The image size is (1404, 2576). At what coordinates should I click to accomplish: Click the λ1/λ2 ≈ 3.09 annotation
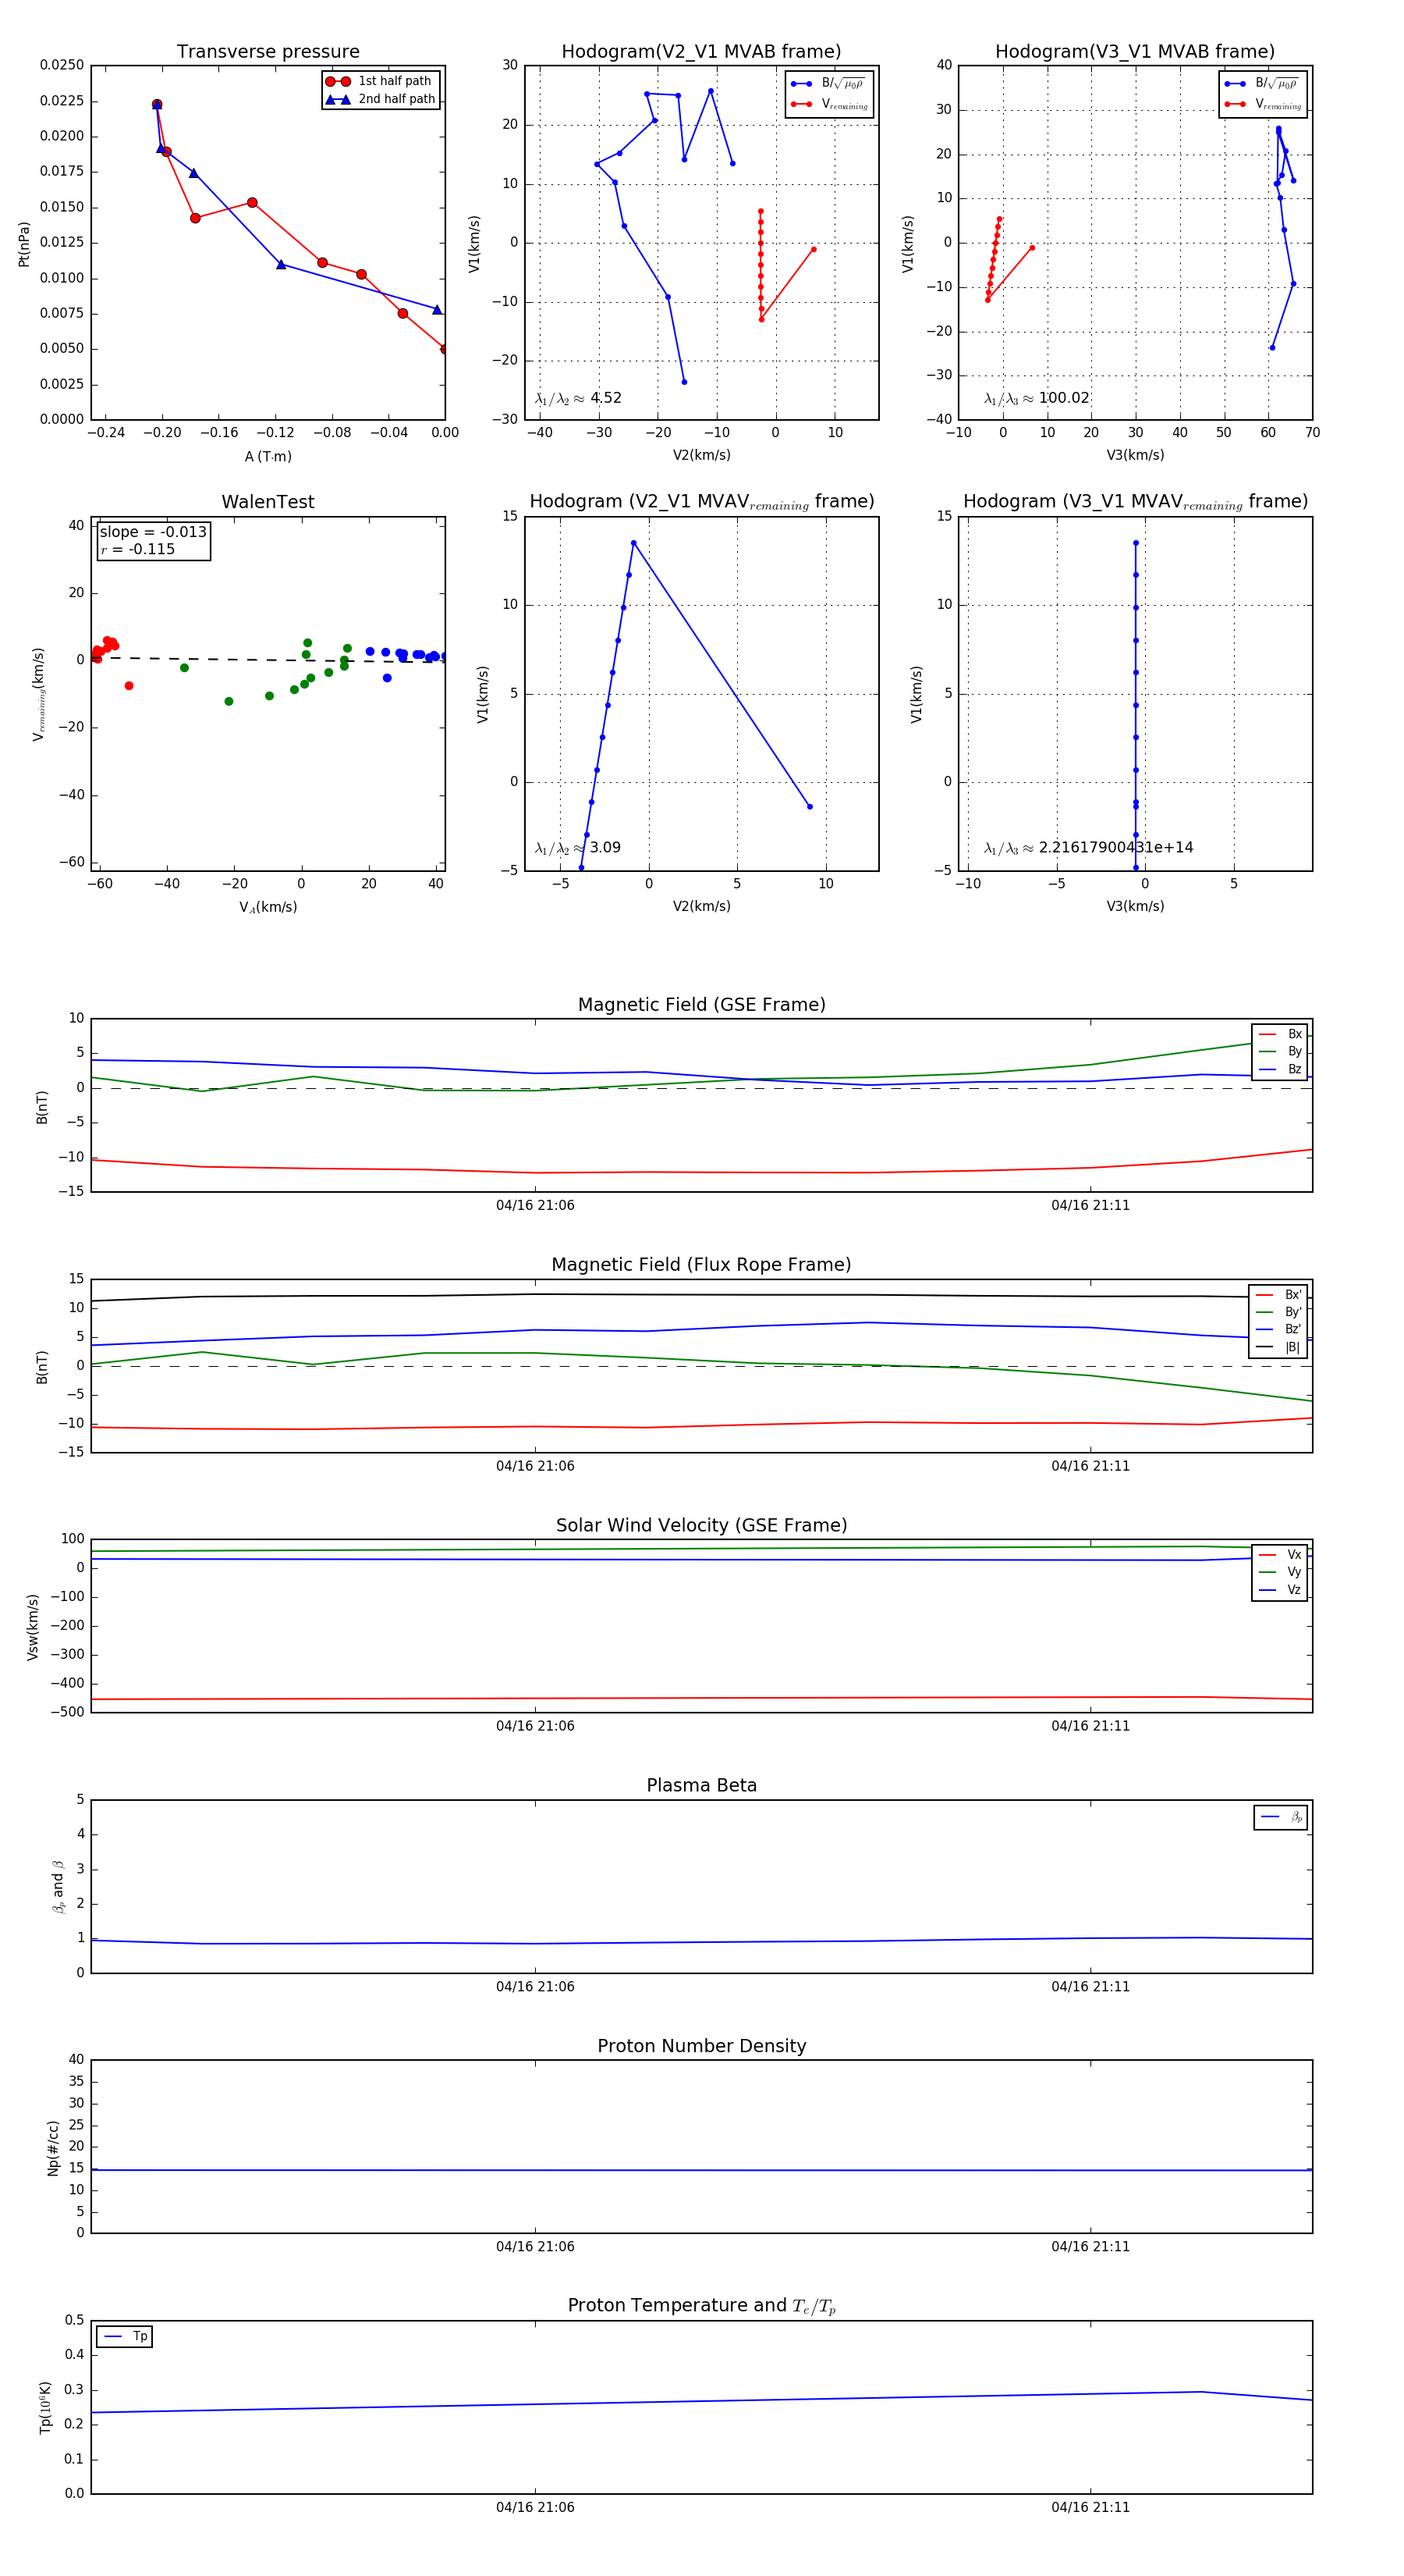[x=577, y=848]
